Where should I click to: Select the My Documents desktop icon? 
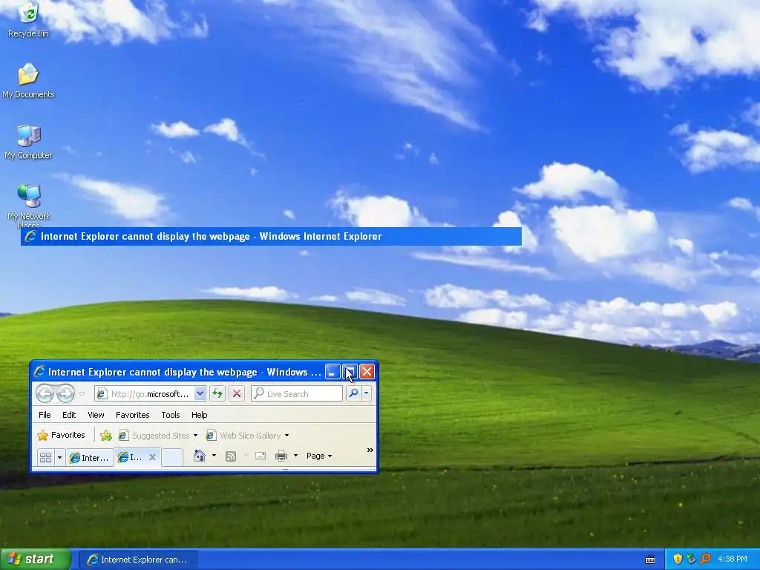[x=29, y=81]
